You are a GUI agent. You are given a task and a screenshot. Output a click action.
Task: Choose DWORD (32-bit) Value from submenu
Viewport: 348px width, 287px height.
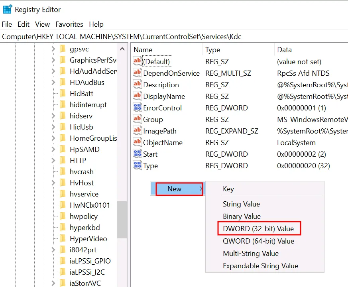click(x=258, y=229)
